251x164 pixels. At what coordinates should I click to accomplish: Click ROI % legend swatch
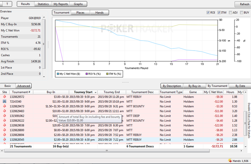coord(87,74)
